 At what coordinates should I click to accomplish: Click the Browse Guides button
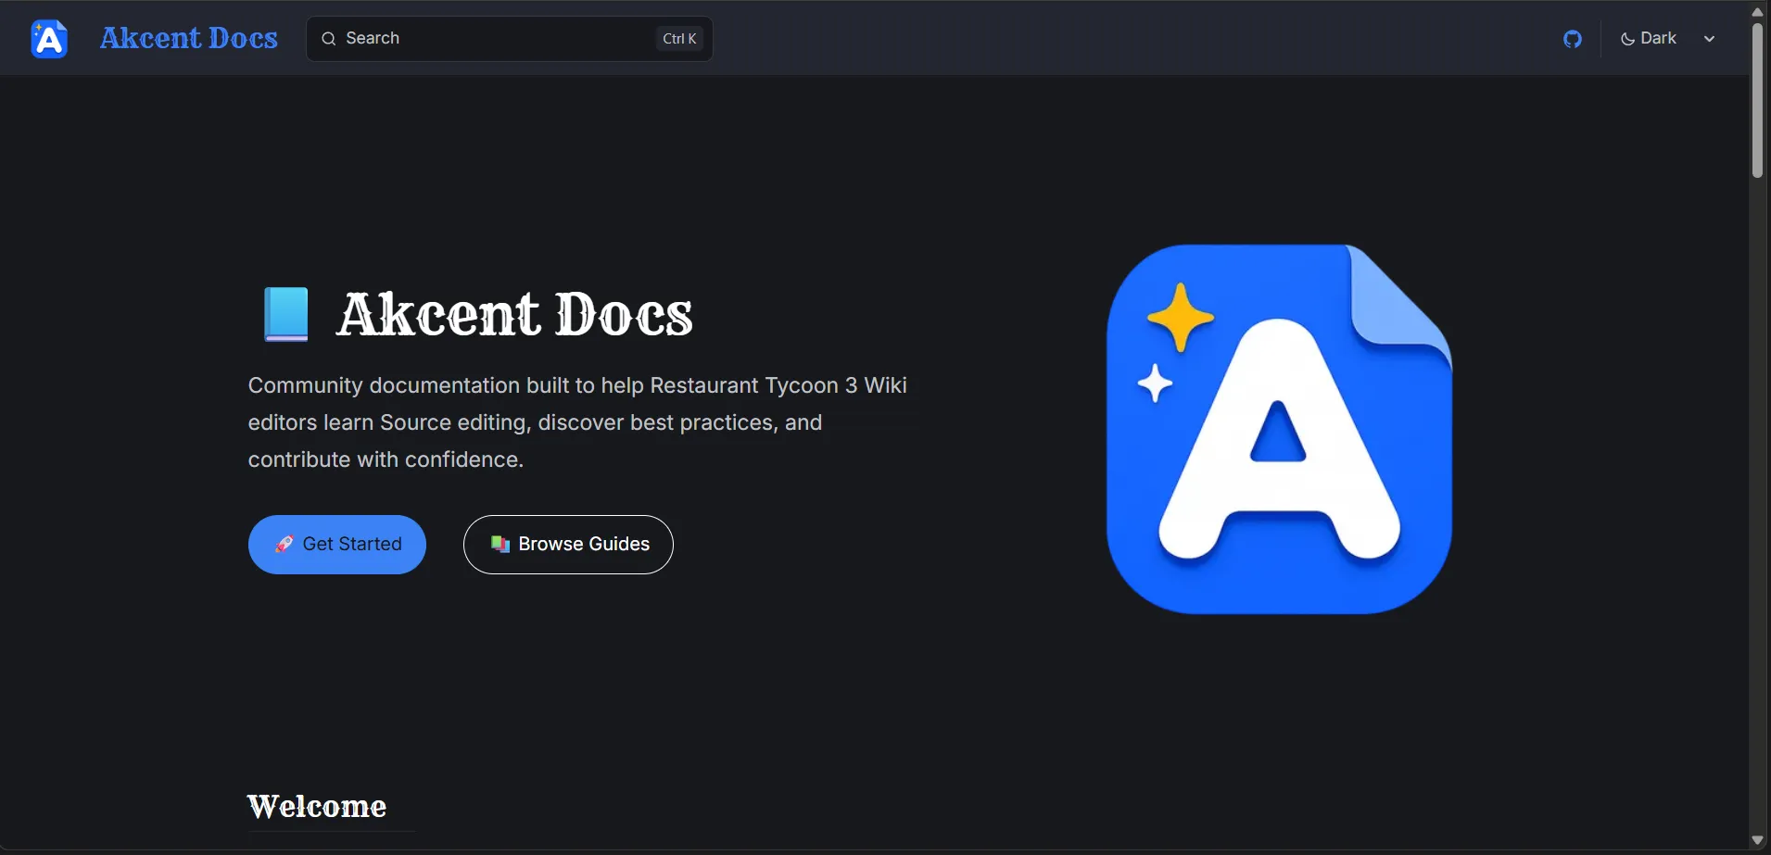(568, 545)
